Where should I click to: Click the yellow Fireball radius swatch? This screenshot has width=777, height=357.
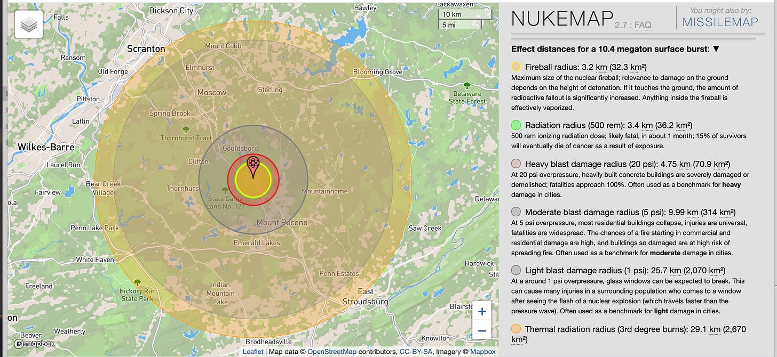(x=516, y=67)
